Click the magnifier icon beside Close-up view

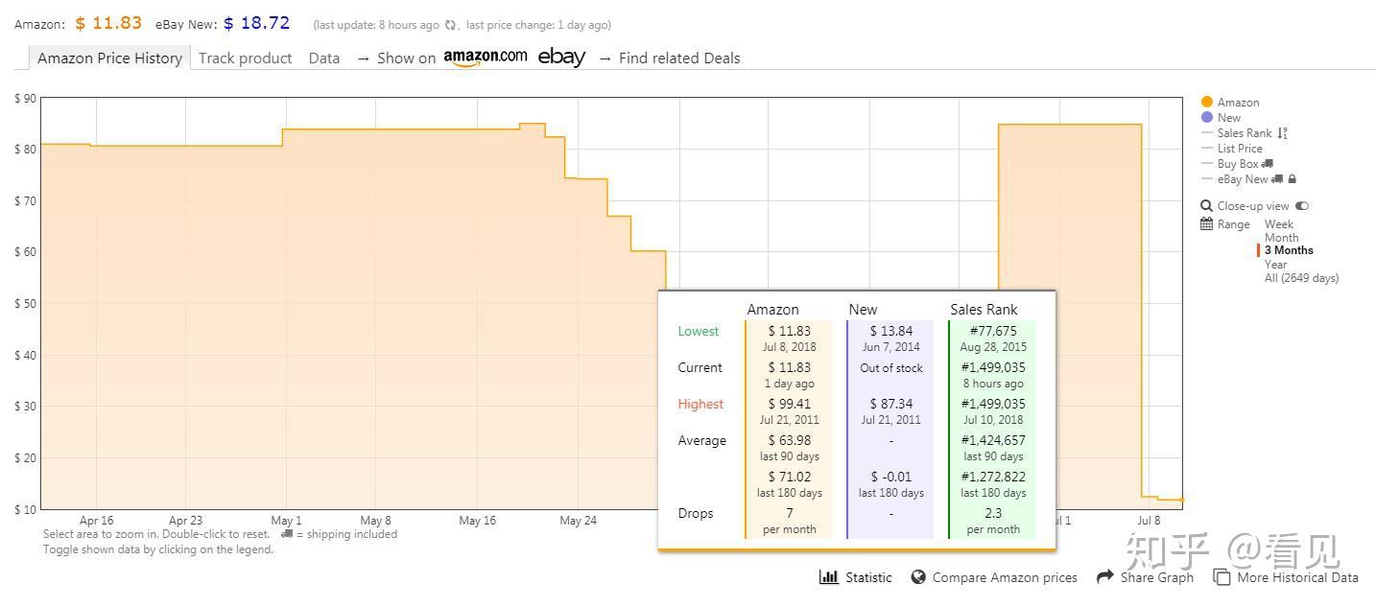1206,206
